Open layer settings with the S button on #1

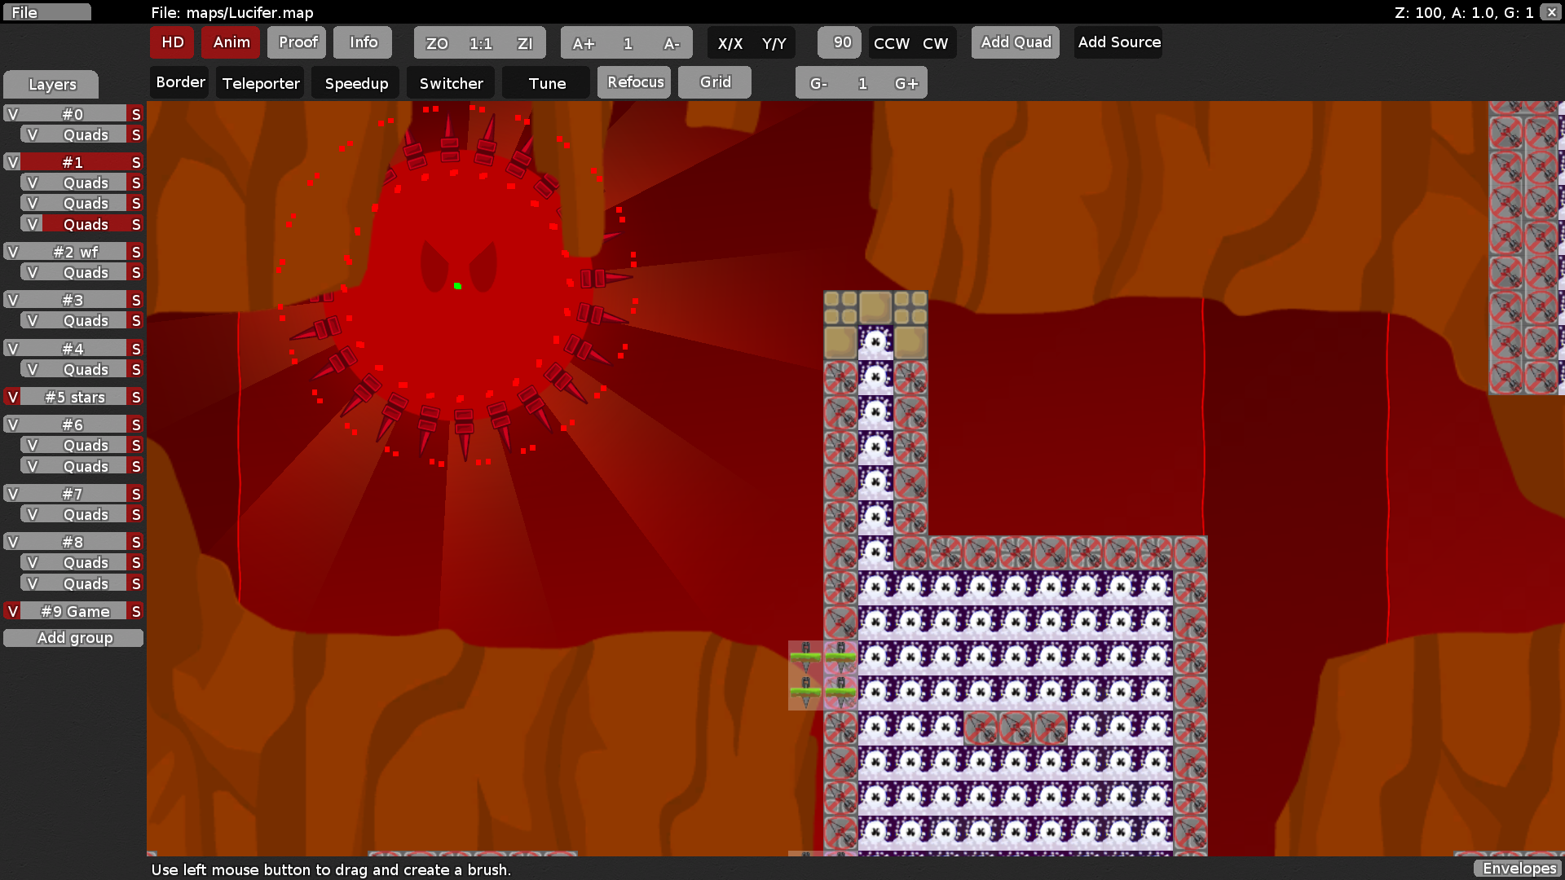tap(134, 162)
